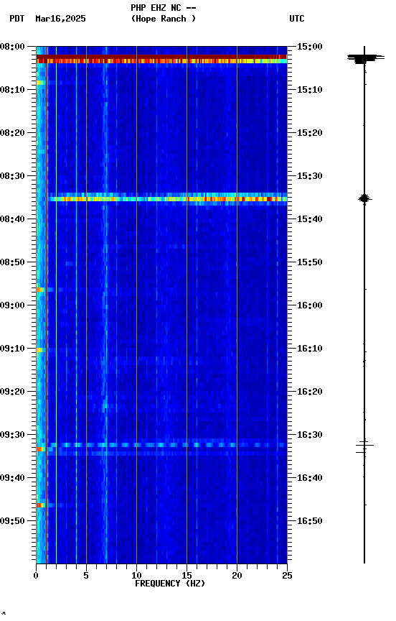Click the 08:10 PDT time label

click(x=12, y=90)
